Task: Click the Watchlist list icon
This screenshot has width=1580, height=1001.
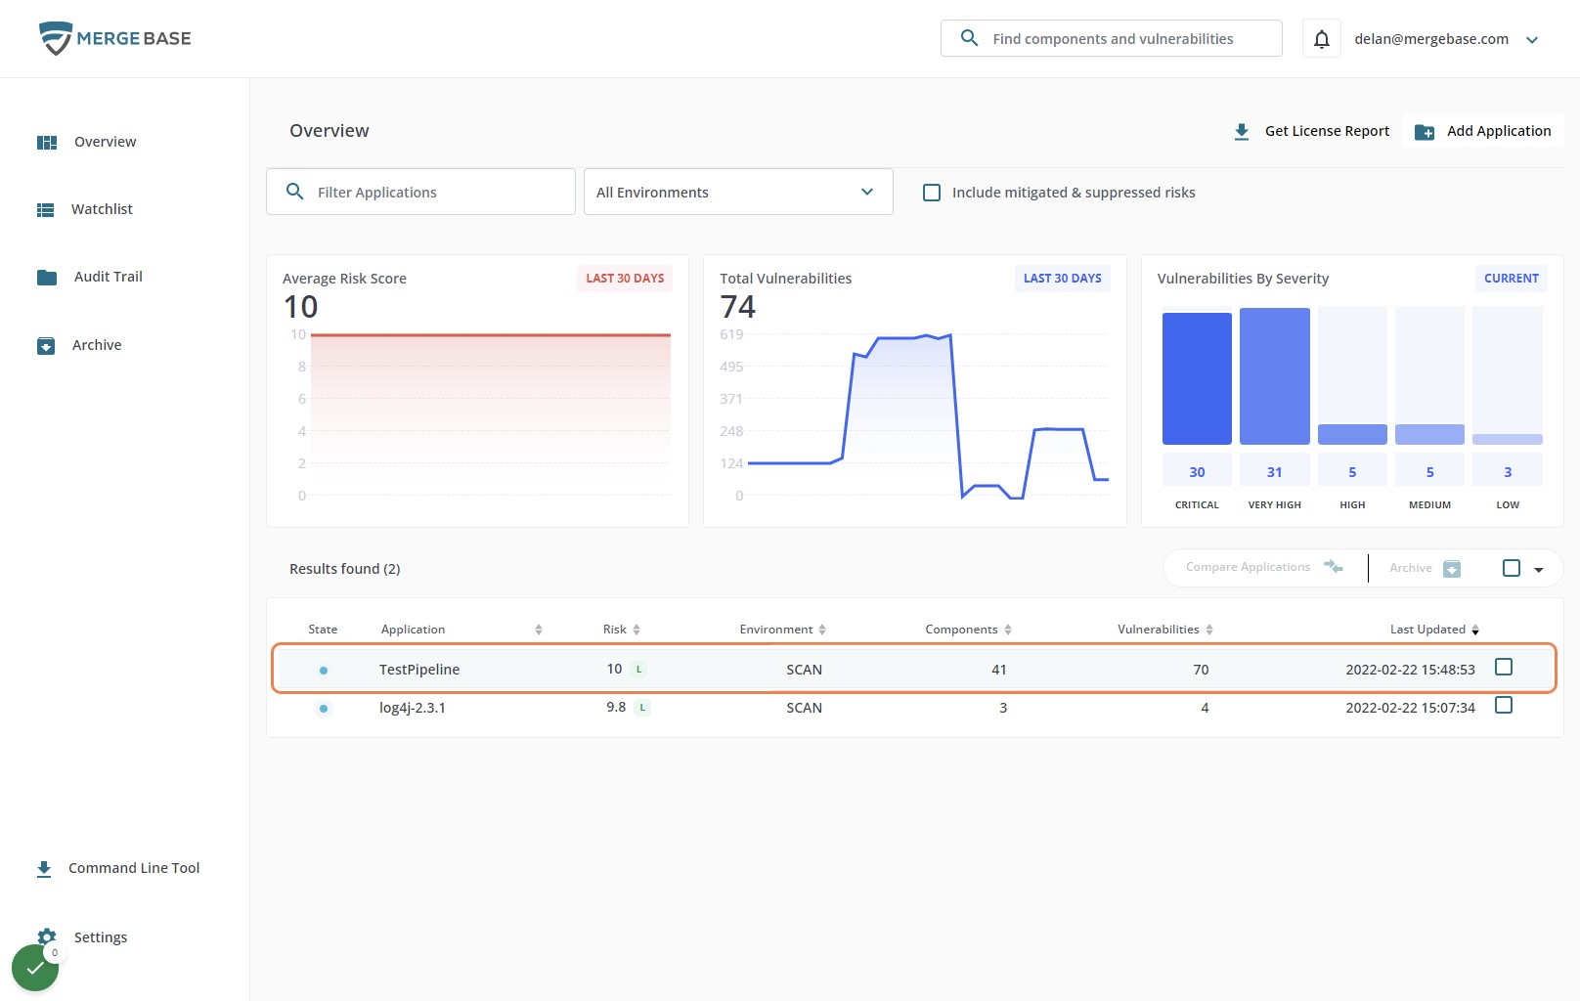Action: point(46,209)
